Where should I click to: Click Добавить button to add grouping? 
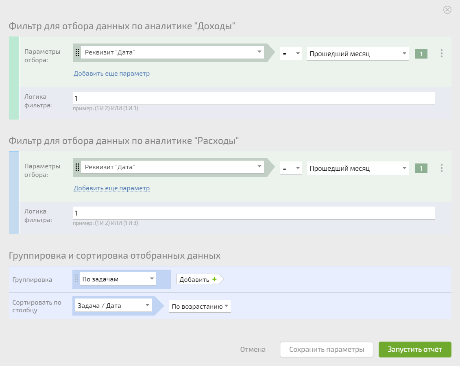[199, 279]
